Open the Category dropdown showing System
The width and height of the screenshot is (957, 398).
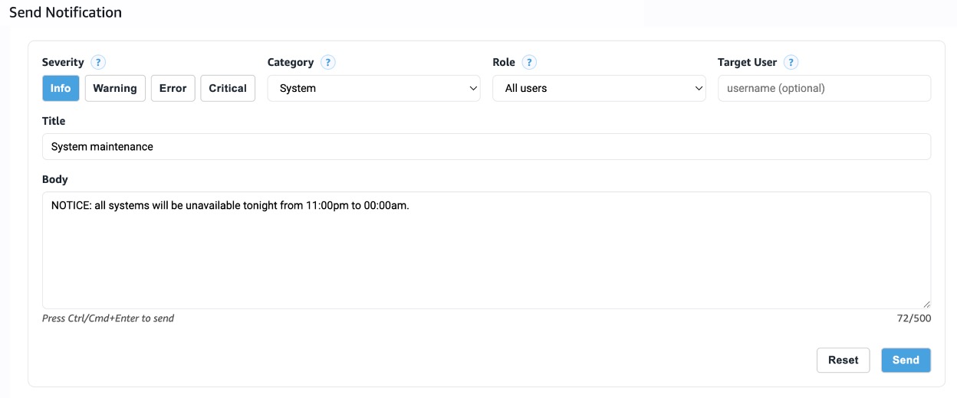tap(373, 88)
